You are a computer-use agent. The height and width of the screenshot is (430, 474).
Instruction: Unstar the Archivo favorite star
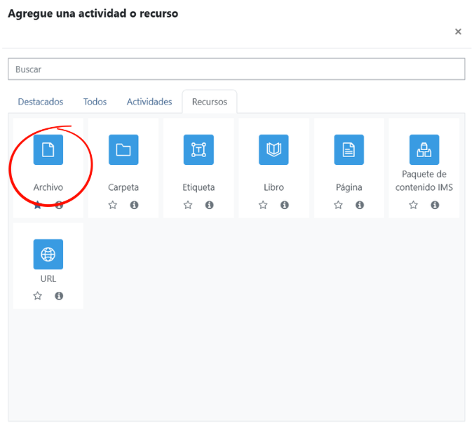(x=37, y=205)
